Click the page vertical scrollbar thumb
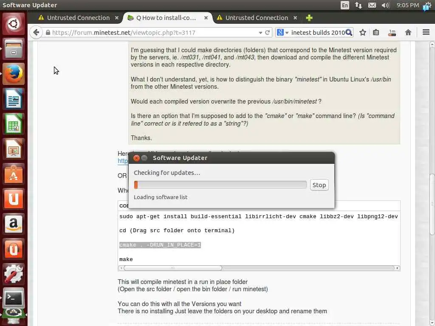Screen dimensions: 435x326 (432, 204)
